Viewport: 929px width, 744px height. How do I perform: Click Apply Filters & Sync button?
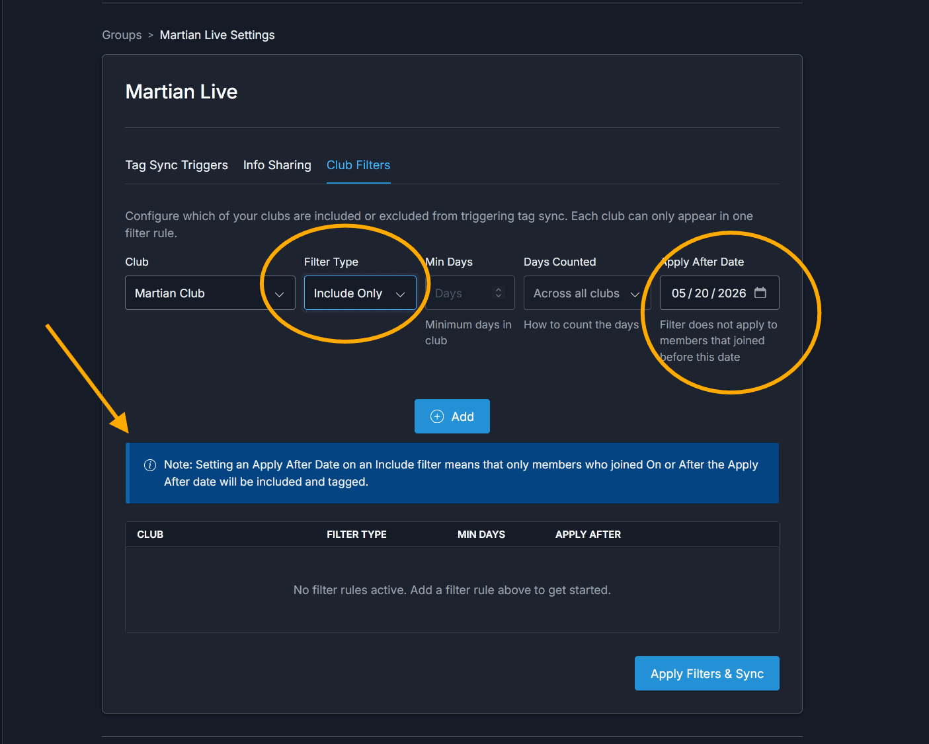pos(707,673)
